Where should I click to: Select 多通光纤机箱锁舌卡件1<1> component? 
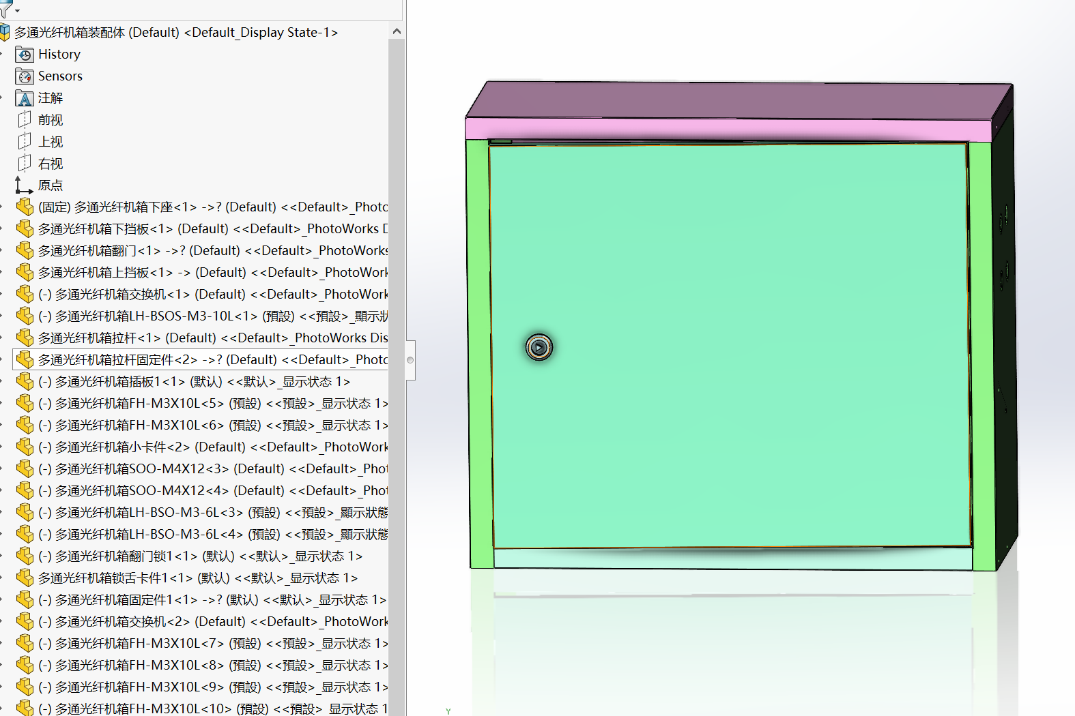pos(198,578)
